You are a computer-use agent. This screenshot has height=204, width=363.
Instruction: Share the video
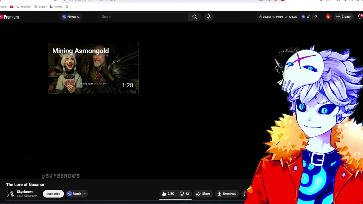click(203, 194)
